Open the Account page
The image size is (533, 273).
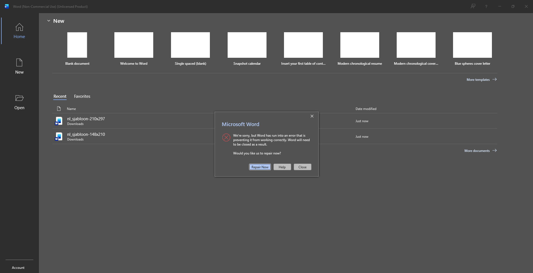tap(18, 267)
